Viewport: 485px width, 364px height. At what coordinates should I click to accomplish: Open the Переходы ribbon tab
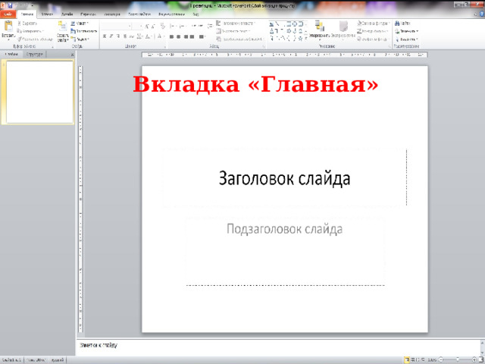(x=88, y=14)
